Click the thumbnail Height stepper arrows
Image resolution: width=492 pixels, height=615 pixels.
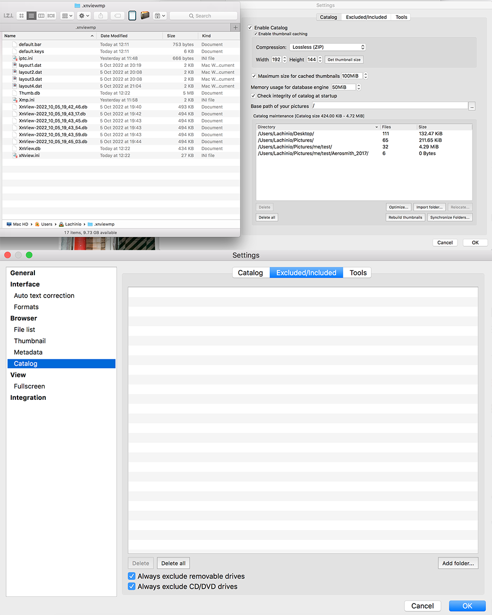(320, 59)
